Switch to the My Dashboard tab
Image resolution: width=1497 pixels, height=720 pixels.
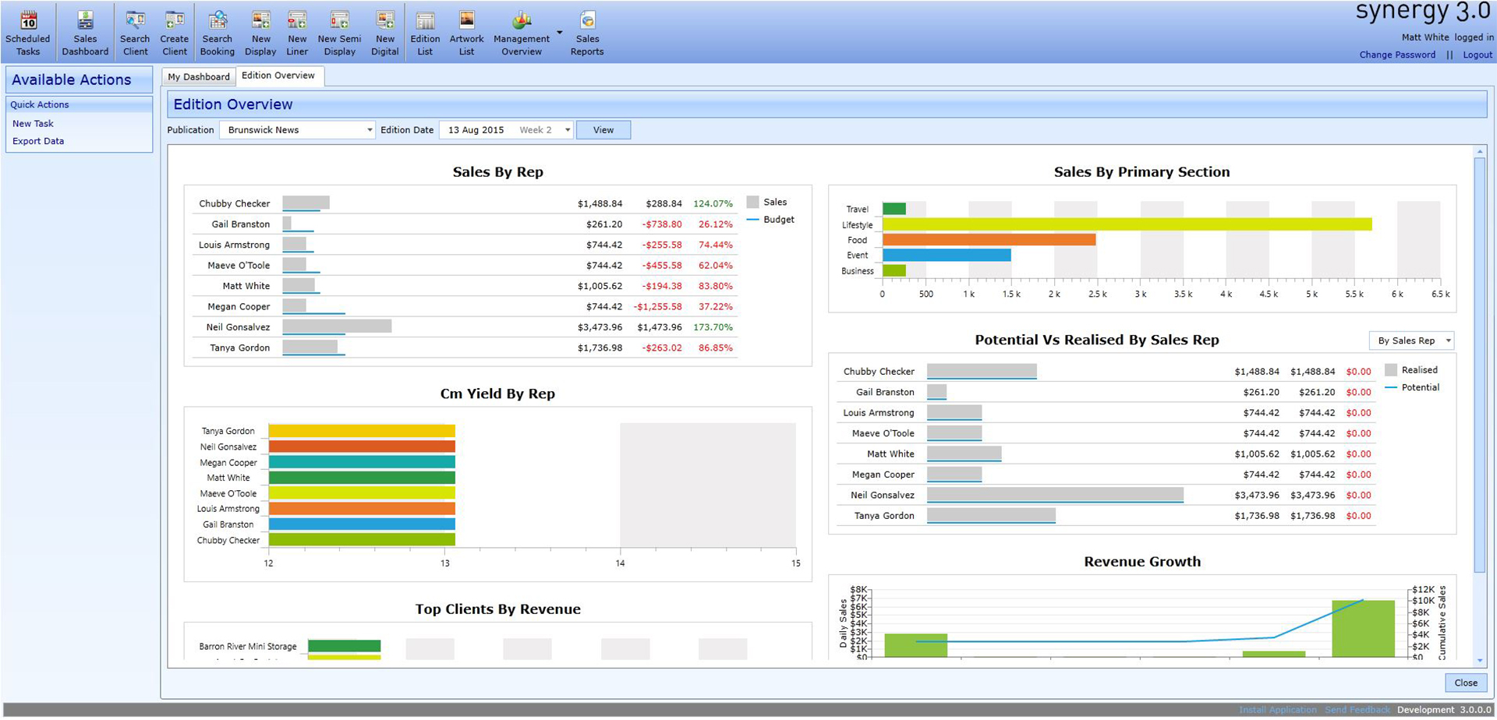click(x=199, y=76)
